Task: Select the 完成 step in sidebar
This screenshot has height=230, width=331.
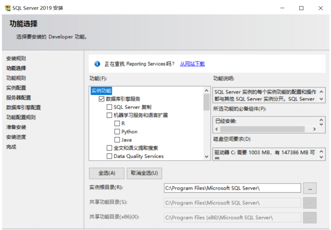Action: point(11,147)
